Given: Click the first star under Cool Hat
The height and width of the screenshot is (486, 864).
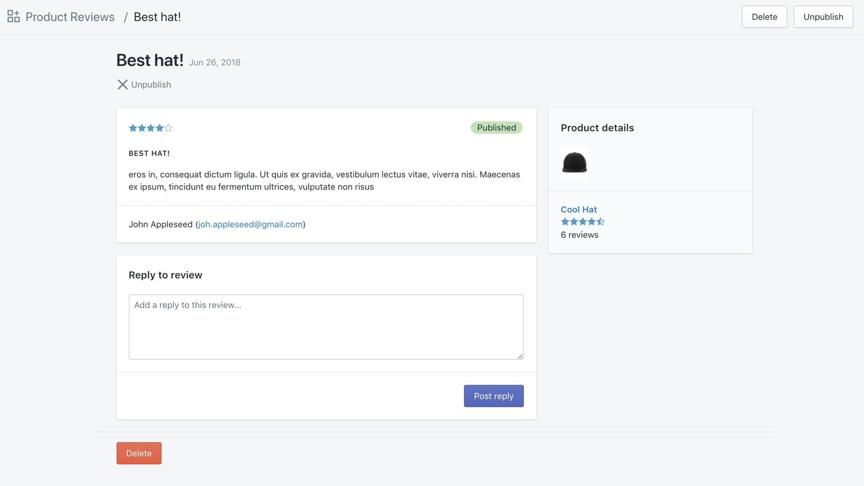Looking at the screenshot, I should (565, 221).
